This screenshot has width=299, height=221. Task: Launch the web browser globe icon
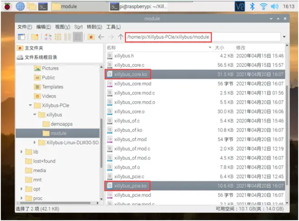click(20, 7)
